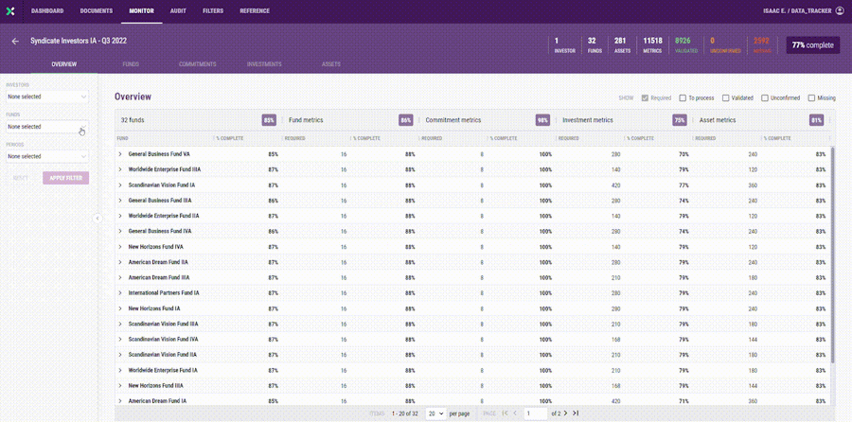The width and height of the screenshot is (852, 422).
Task: Open the Filters menu
Action: [x=213, y=10]
